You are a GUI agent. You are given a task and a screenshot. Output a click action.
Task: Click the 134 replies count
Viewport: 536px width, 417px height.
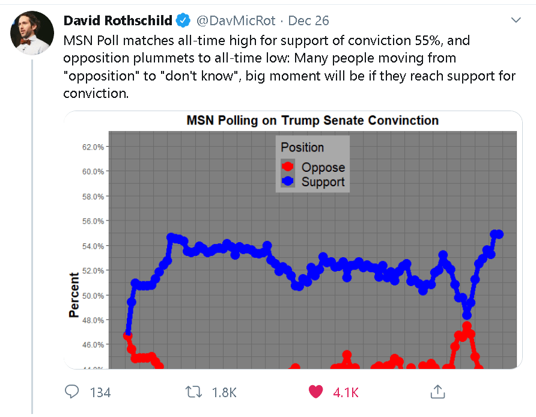(x=100, y=392)
